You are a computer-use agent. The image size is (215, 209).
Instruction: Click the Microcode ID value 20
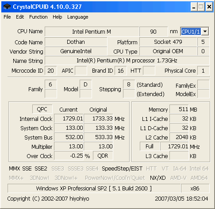click(50, 71)
